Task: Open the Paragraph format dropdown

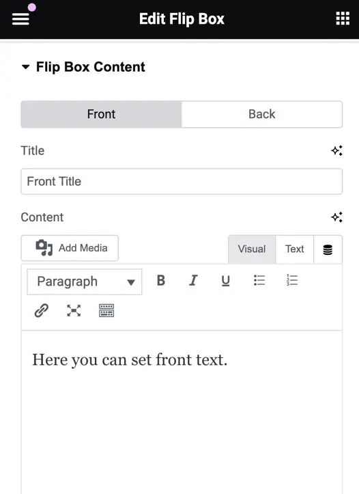Action: point(85,282)
